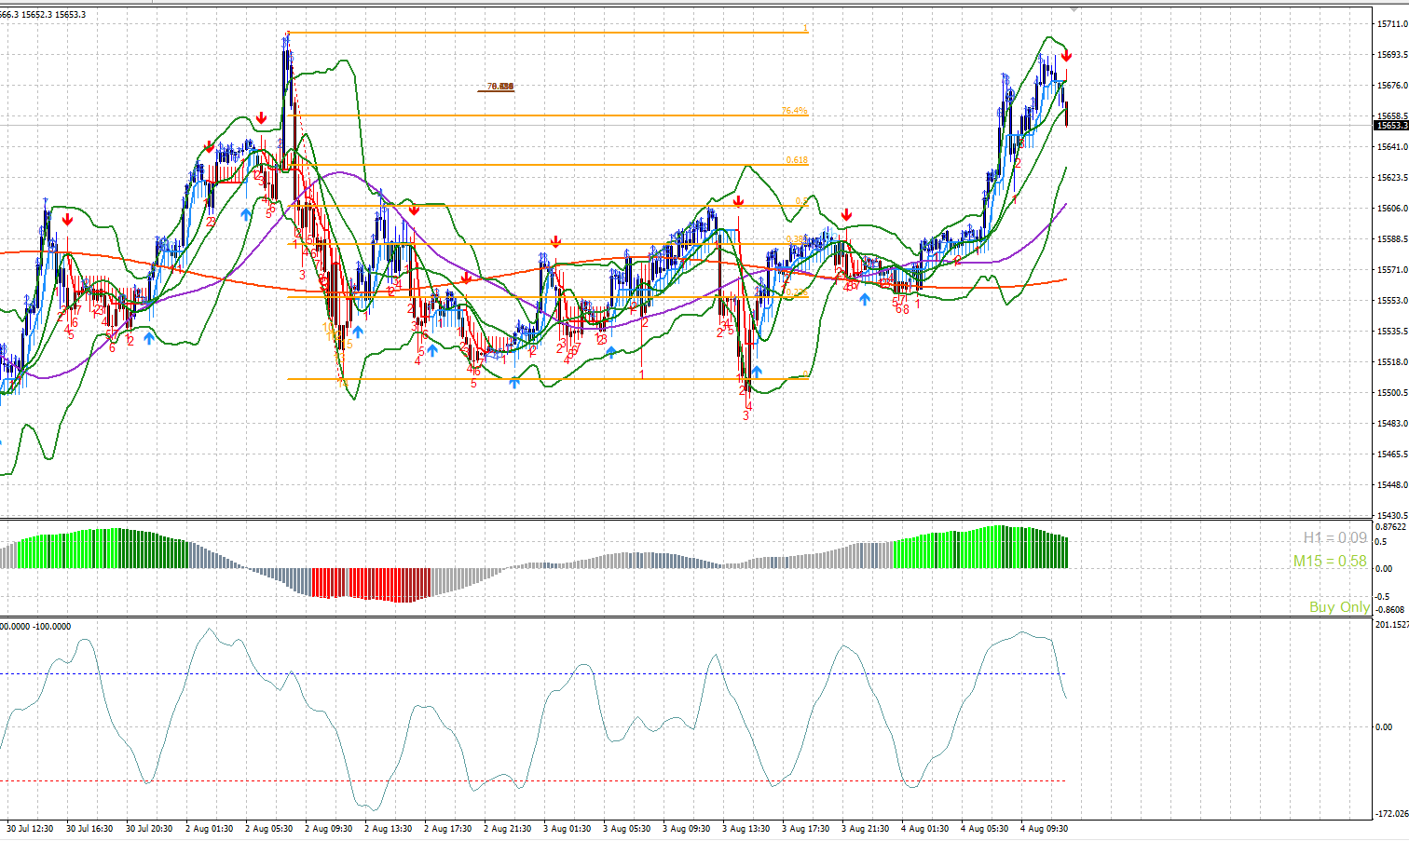Click the blue up arrow near 30 Jul 20:30
Image resolution: width=1409 pixels, height=841 pixels.
click(x=150, y=339)
